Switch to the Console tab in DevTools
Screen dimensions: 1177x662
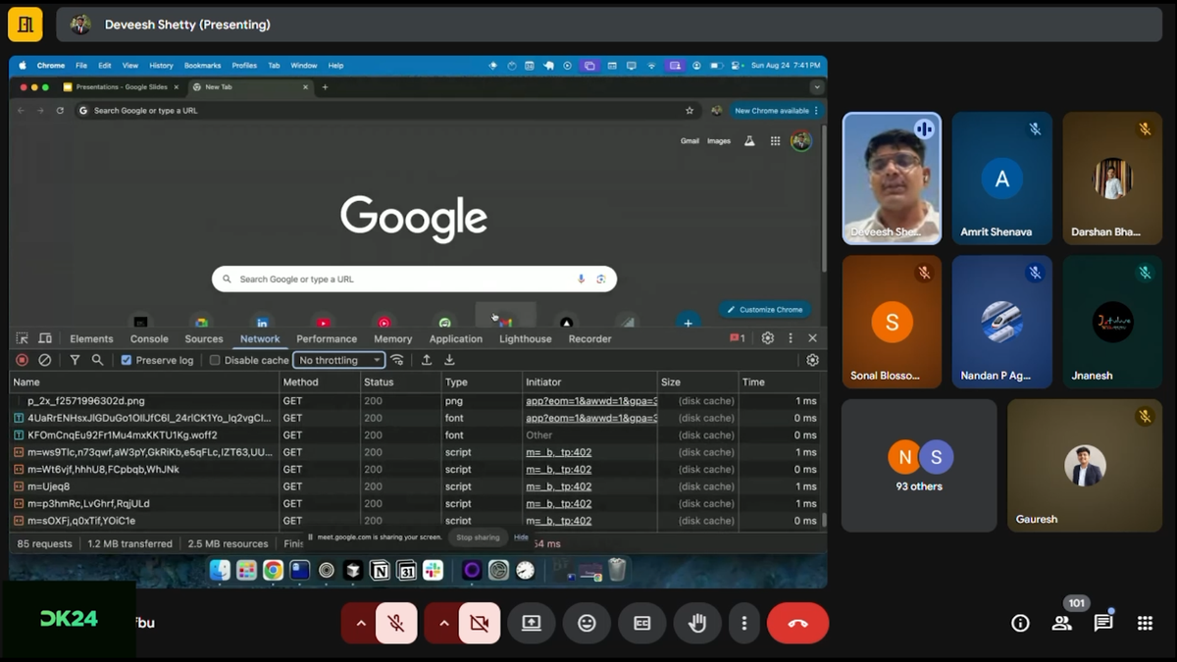(x=149, y=338)
